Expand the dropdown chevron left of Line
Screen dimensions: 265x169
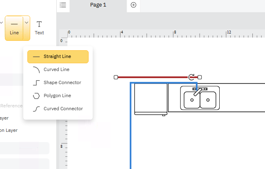tap(1, 22)
